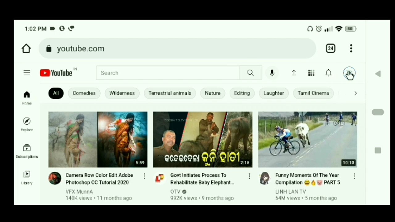Select the Editing filter chip
The image size is (395, 222).
tap(242, 93)
